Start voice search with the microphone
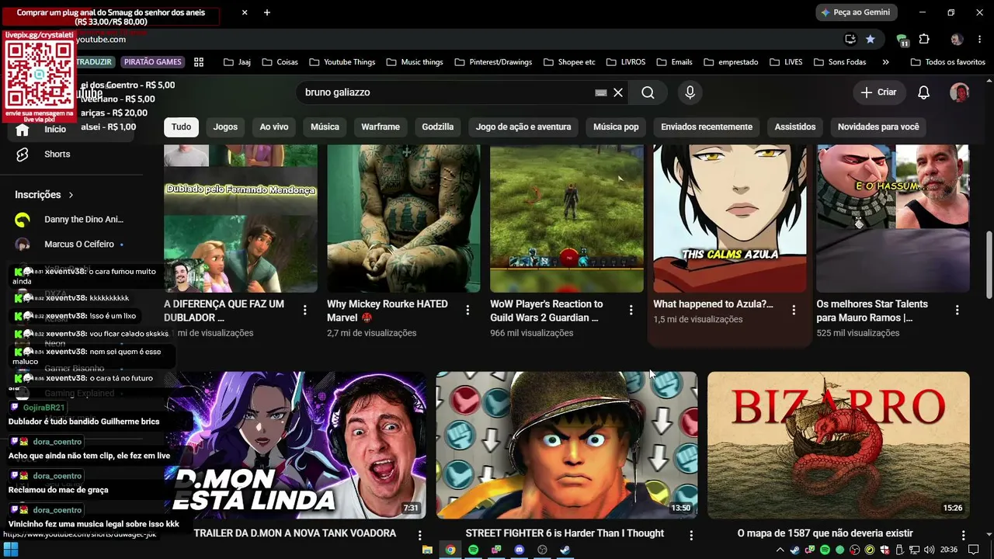This screenshot has height=559, width=994. point(690,92)
